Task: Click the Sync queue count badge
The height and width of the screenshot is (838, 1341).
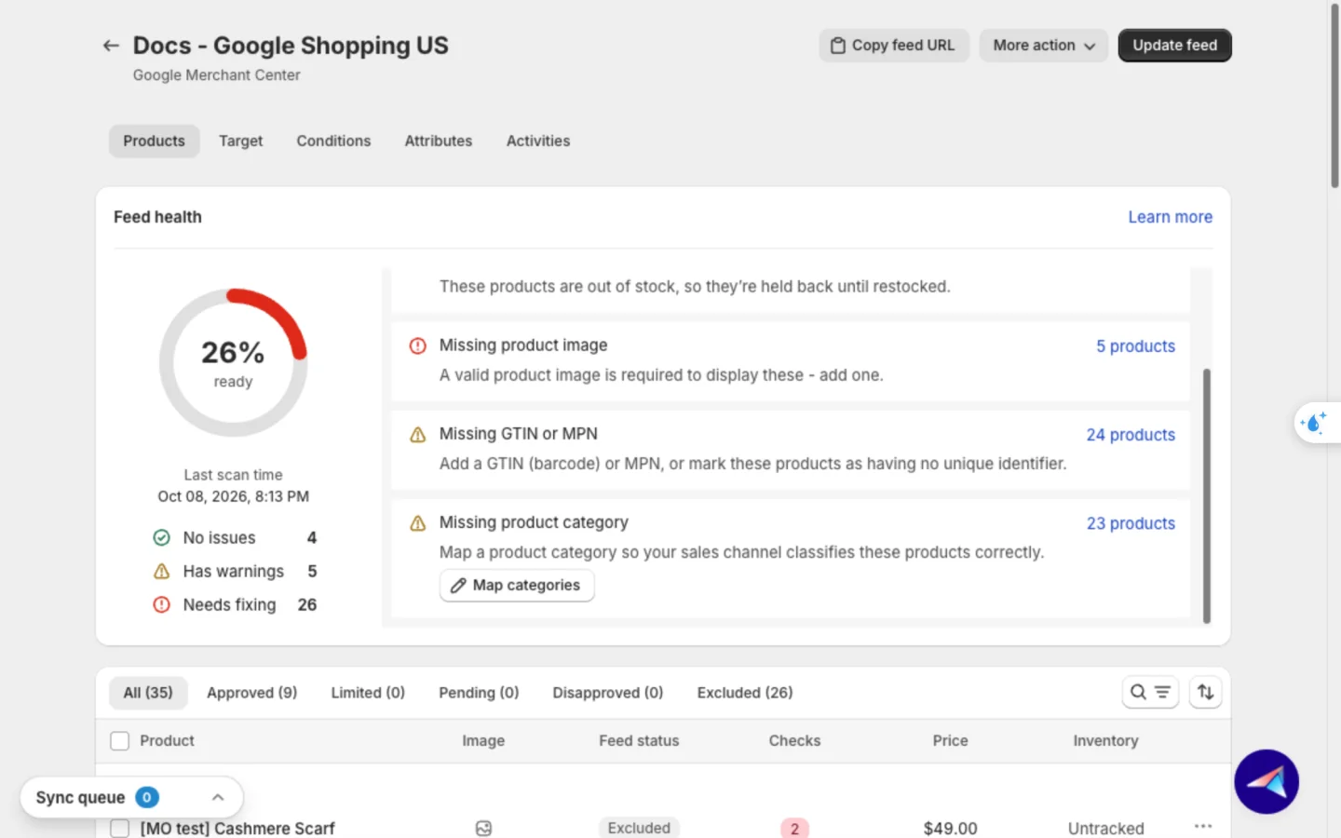Action: point(147,797)
